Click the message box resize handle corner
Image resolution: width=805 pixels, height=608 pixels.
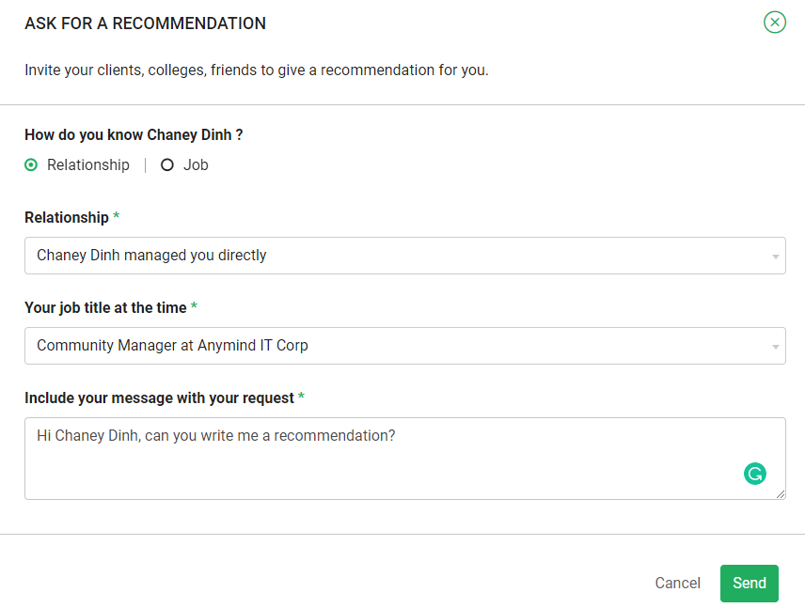781,494
